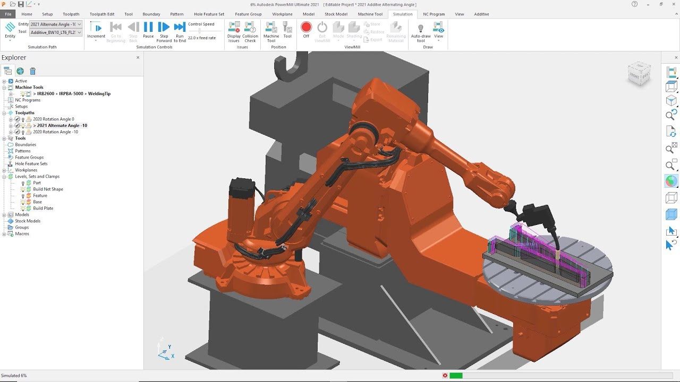Close the Explorer panel

click(138, 57)
